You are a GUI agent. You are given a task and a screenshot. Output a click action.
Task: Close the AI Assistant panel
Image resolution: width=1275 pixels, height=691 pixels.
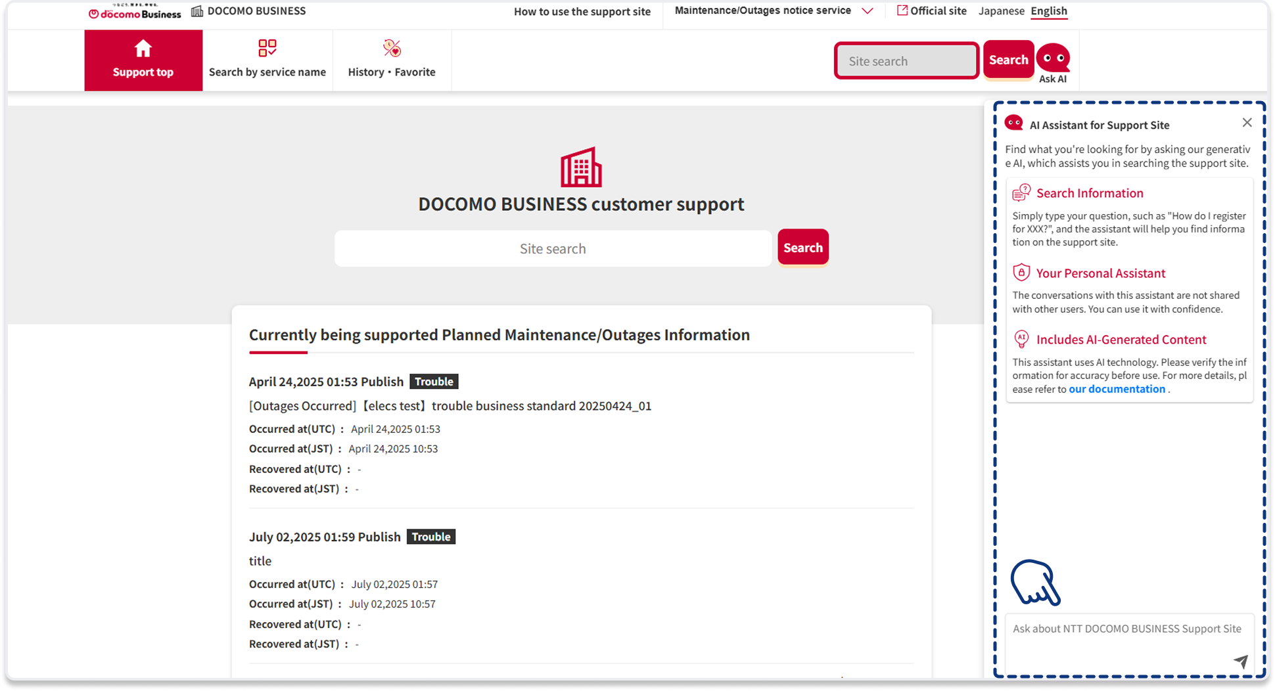click(x=1247, y=123)
